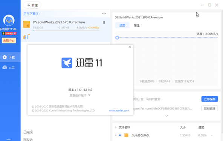
Task: Switch to the 速度 tab
Action: [122, 25]
